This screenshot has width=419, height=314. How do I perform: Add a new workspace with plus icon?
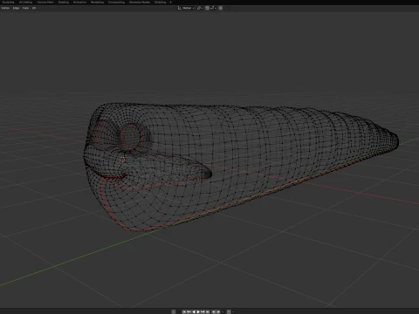(170, 2)
